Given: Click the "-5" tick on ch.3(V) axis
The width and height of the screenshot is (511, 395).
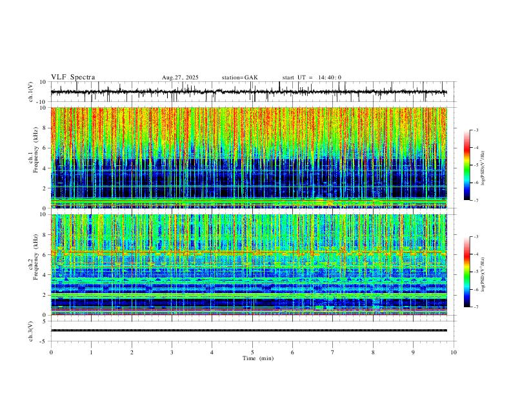Looking at the screenshot, I should (x=44, y=341).
